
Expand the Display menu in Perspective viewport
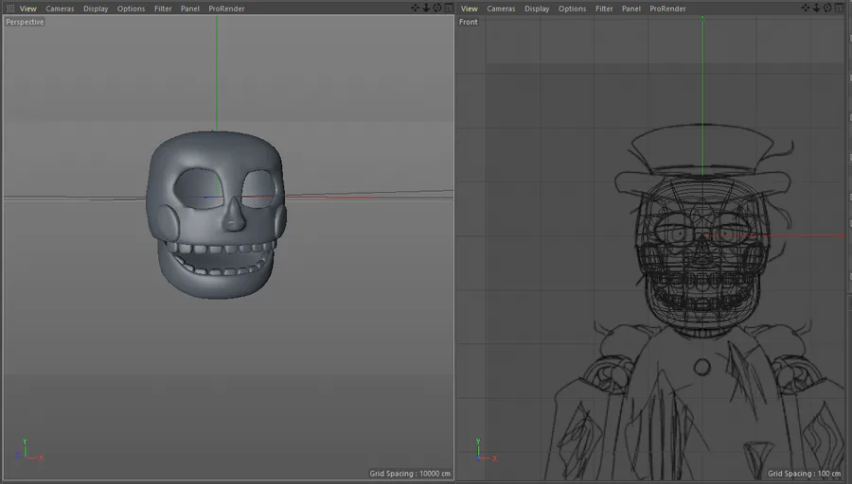coord(96,9)
